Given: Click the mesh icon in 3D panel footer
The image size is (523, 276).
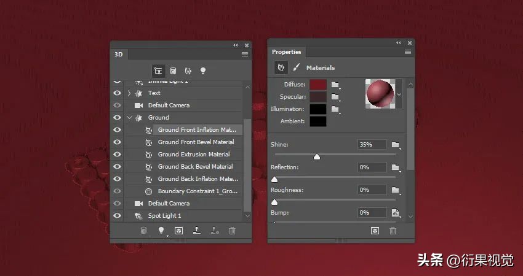Looking at the screenshot, I should click(143, 231).
